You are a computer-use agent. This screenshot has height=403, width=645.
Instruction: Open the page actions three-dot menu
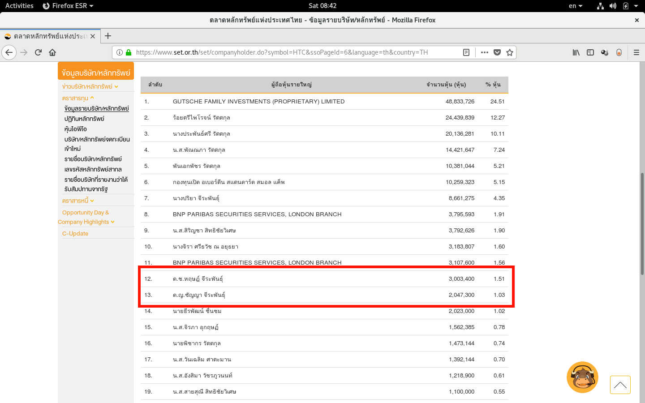(485, 52)
